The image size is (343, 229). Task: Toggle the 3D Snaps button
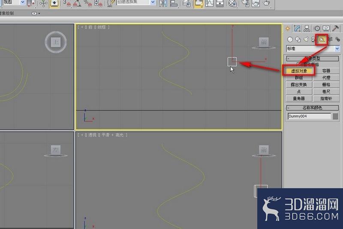click(x=67, y=3)
